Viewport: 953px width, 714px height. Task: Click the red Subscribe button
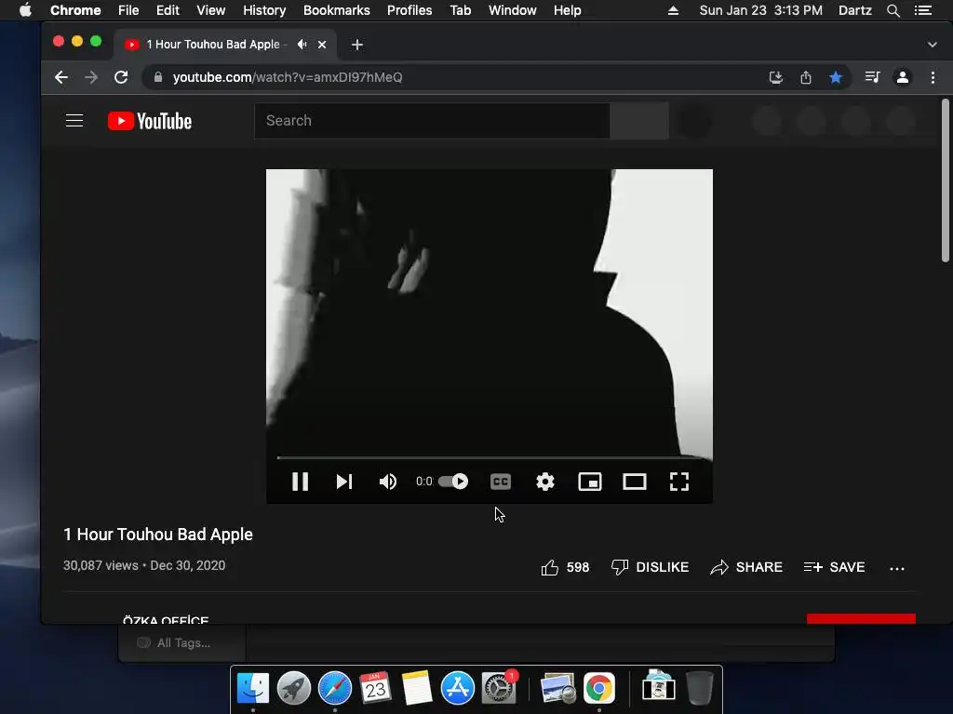coord(861,618)
